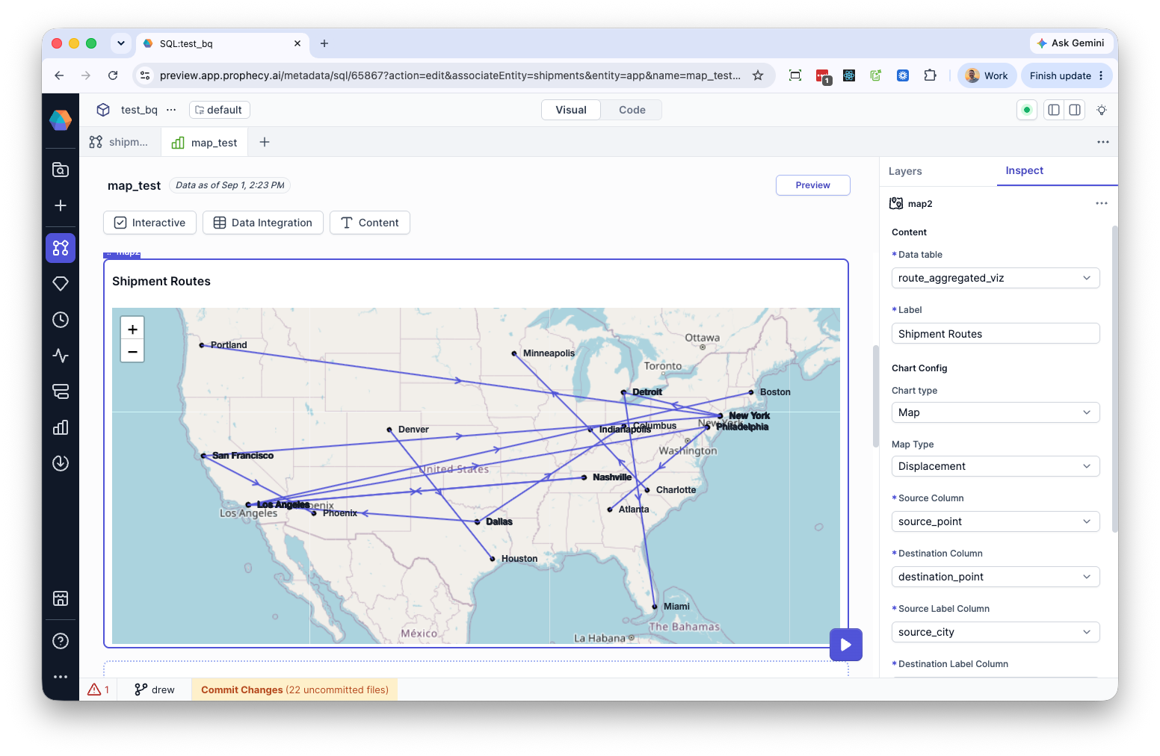Open the Map Type Displacement dropdown
Viewport: 1160px width, 756px height.
[996, 466]
